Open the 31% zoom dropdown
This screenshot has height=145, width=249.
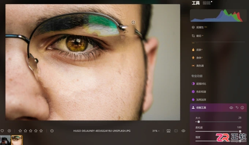click(x=156, y=131)
